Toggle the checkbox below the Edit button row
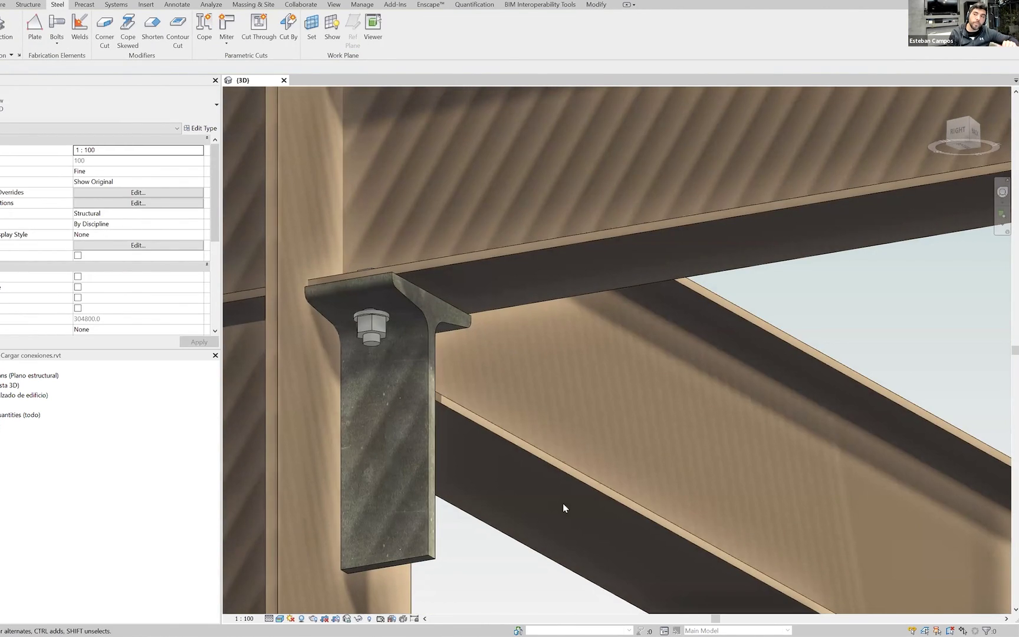This screenshot has width=1019, height=637. 78,255
